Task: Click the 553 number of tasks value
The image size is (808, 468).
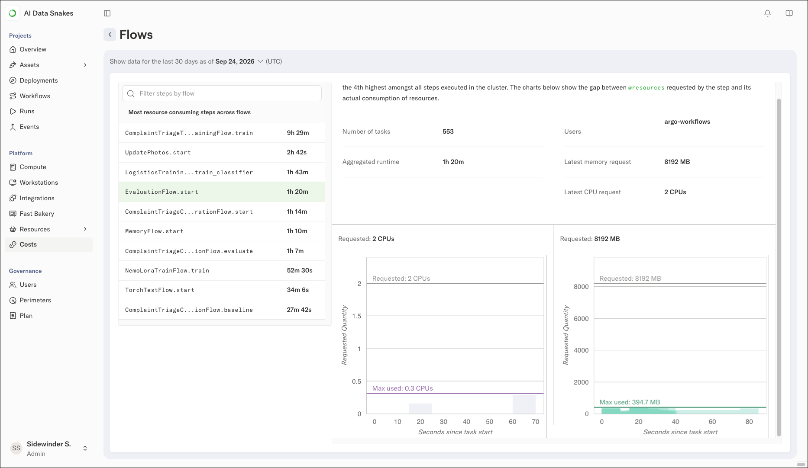Action: coord(448,131)
